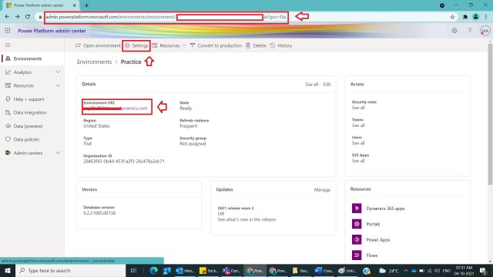This screenshot has height=277, width=493.
Task: Click Portals resource icon
Action: point(357,224)
